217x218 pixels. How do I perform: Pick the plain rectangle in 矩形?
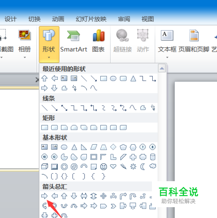[x=45, y=127]
